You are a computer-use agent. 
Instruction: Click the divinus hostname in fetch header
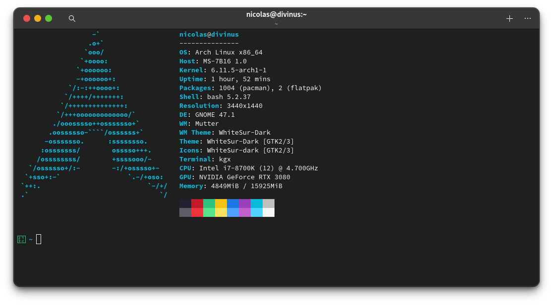[x=225, y=34]
